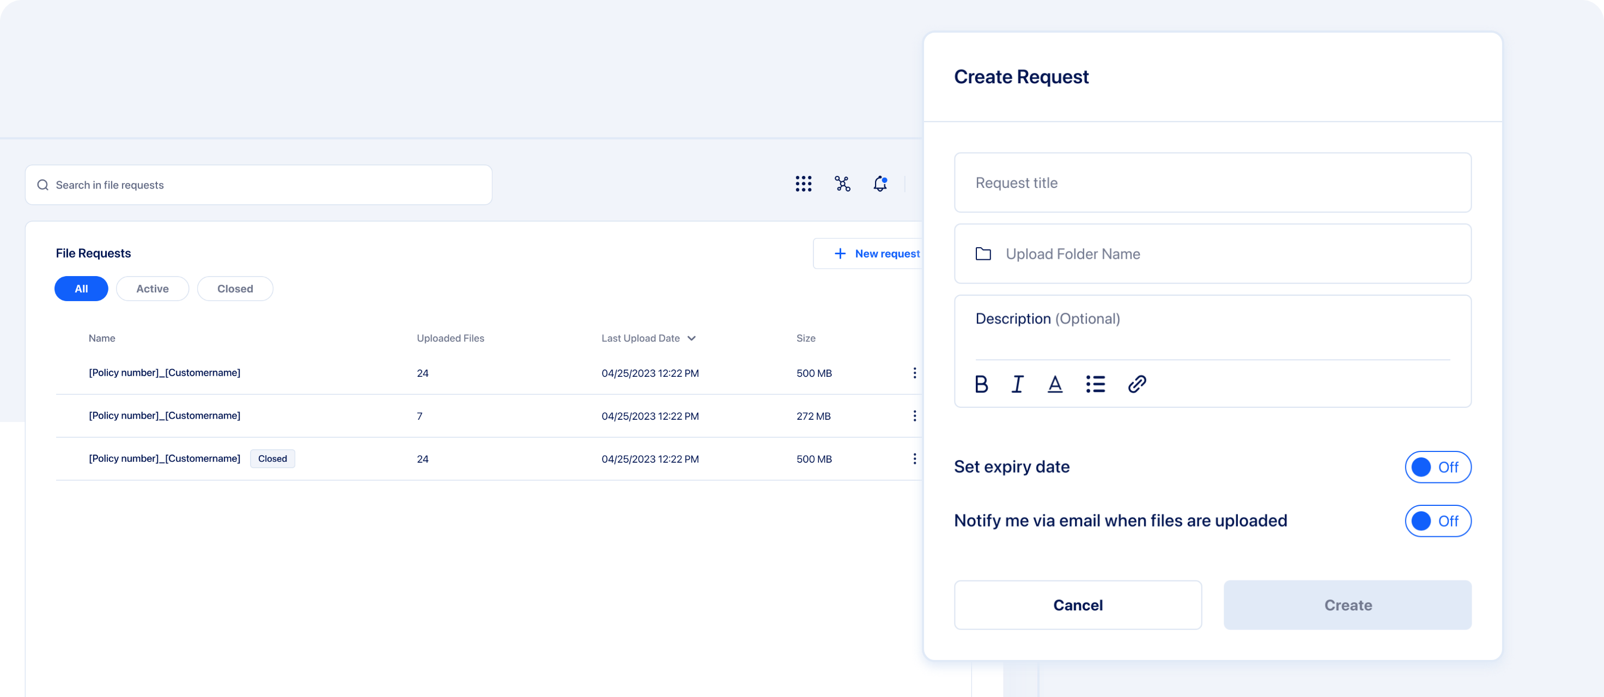
Task: Click the Cancel button
Action: pyautogui.click(x=1077, y=605)
